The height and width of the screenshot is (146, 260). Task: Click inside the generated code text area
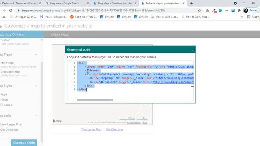(130, 81)
